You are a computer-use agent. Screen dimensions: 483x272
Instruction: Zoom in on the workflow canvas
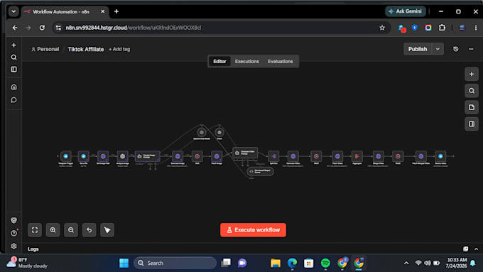click(53, 230)
